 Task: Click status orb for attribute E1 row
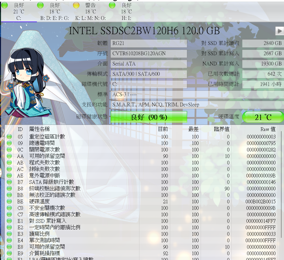(x=9, y=221)
